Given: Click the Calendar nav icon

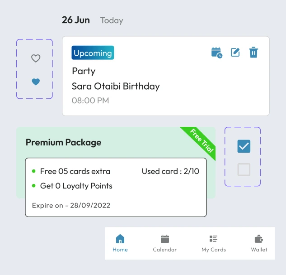Looking at the screenshot, I should coord(165,239).
